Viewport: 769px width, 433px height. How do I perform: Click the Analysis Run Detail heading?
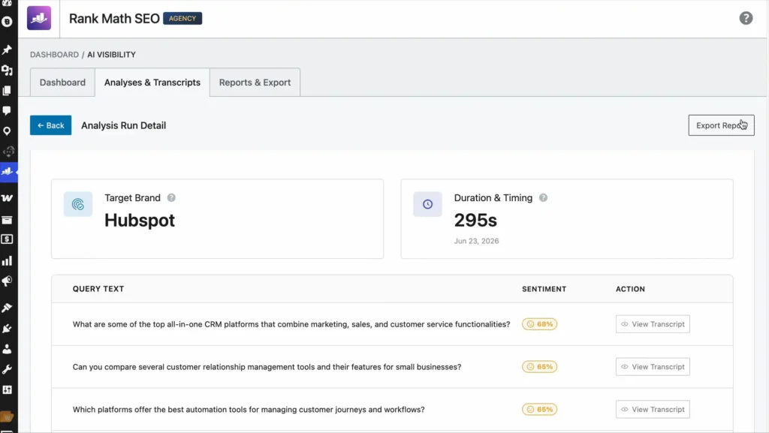click(124, 125)
